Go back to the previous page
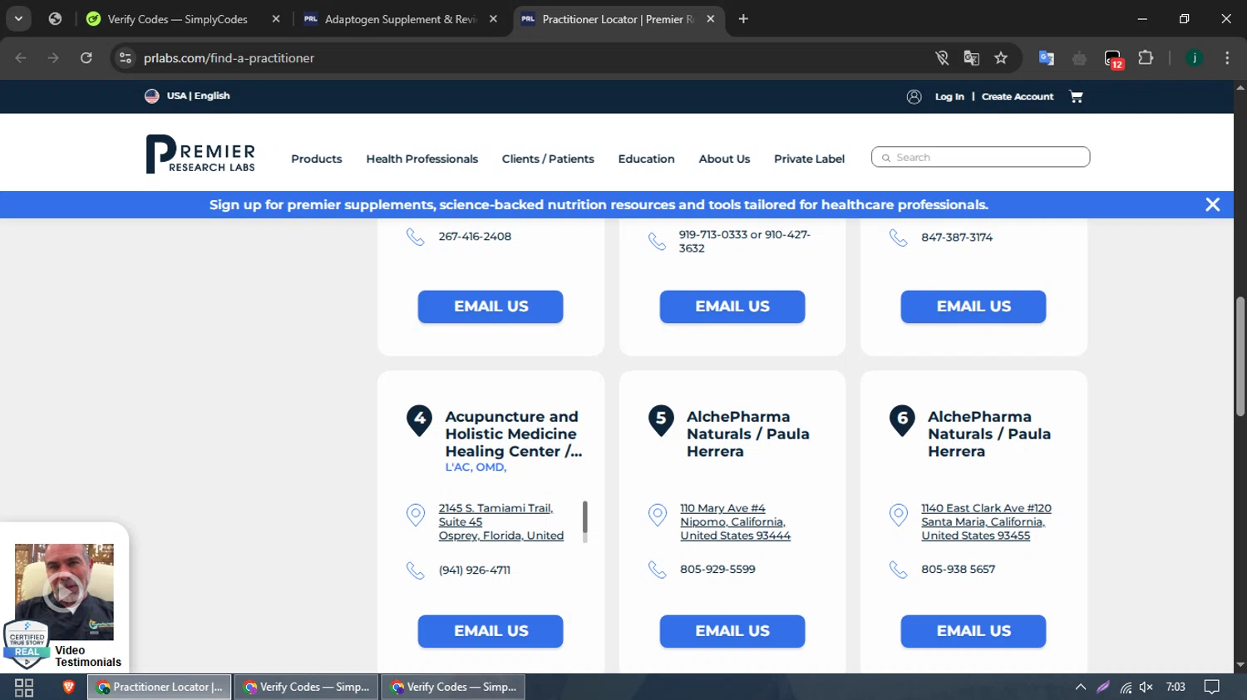Viewport: 1247px width, 700px height. coord(21,58)
